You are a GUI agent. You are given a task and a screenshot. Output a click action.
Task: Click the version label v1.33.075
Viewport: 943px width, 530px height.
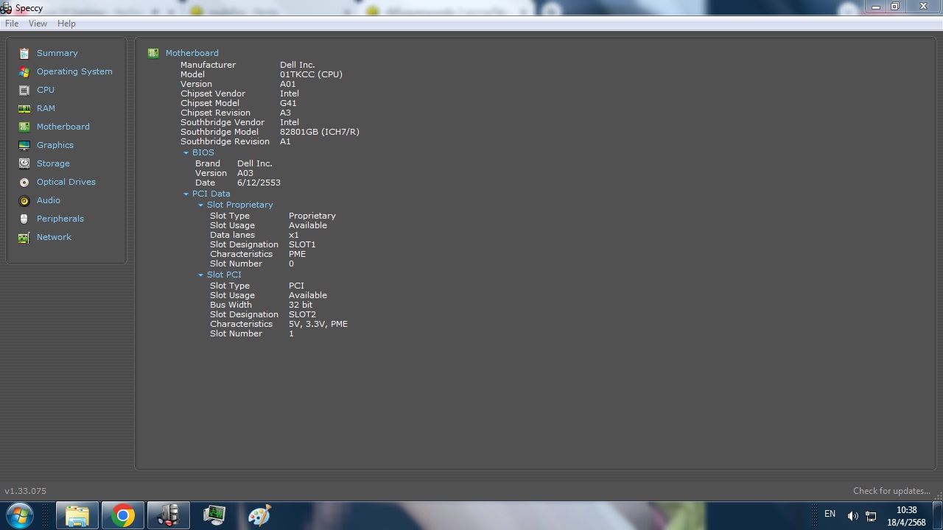click(x=26, y=491)
